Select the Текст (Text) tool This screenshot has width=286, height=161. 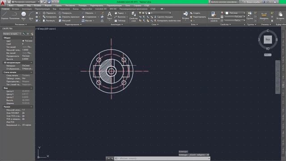click(x=109, y=16)
